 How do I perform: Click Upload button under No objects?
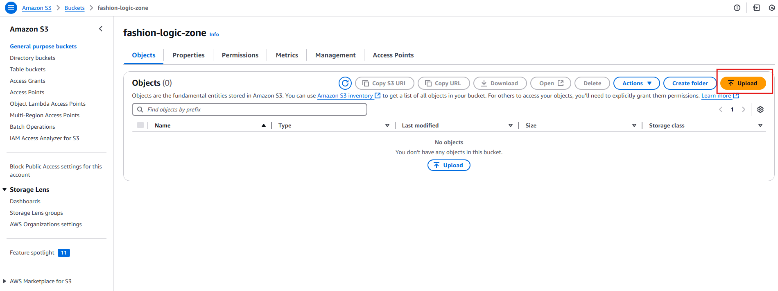click(449, 165)
